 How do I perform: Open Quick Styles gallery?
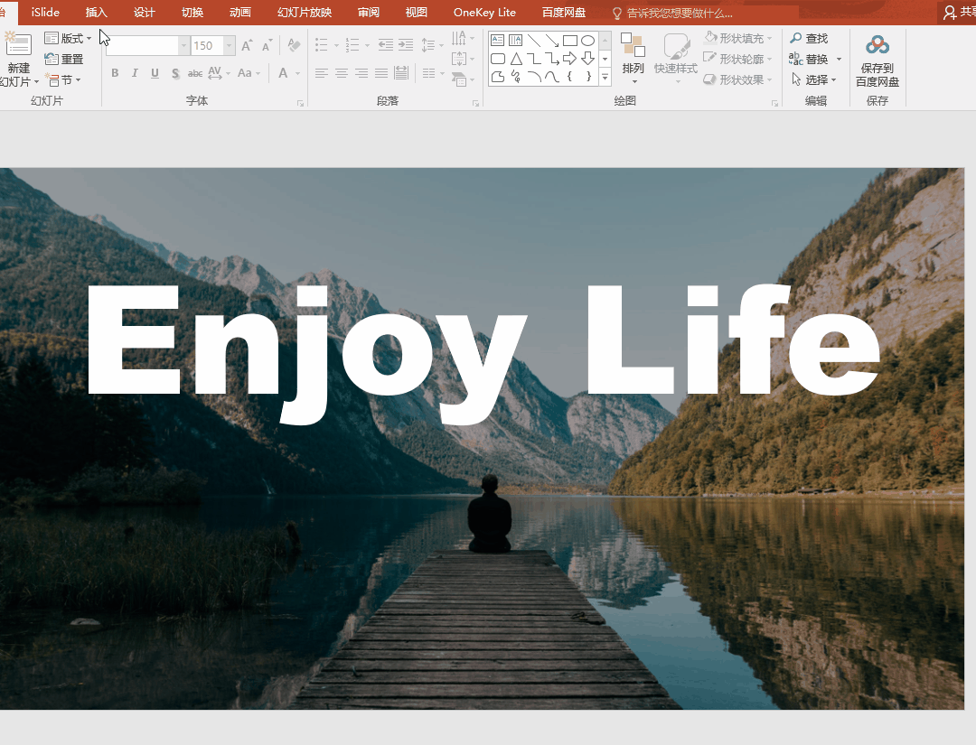click(x=675, y=59)
